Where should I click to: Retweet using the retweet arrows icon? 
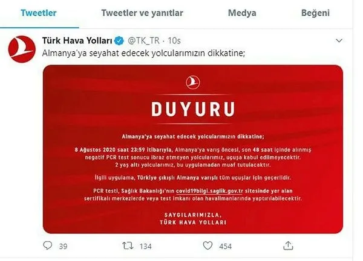point(128,246)
